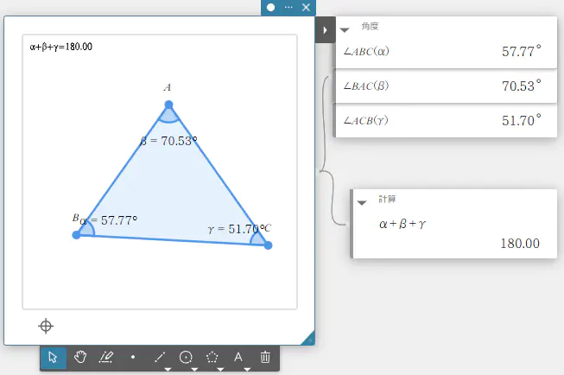Choose the polygon tool
This screenshot has width=564, height=375.
click(212, 357)
